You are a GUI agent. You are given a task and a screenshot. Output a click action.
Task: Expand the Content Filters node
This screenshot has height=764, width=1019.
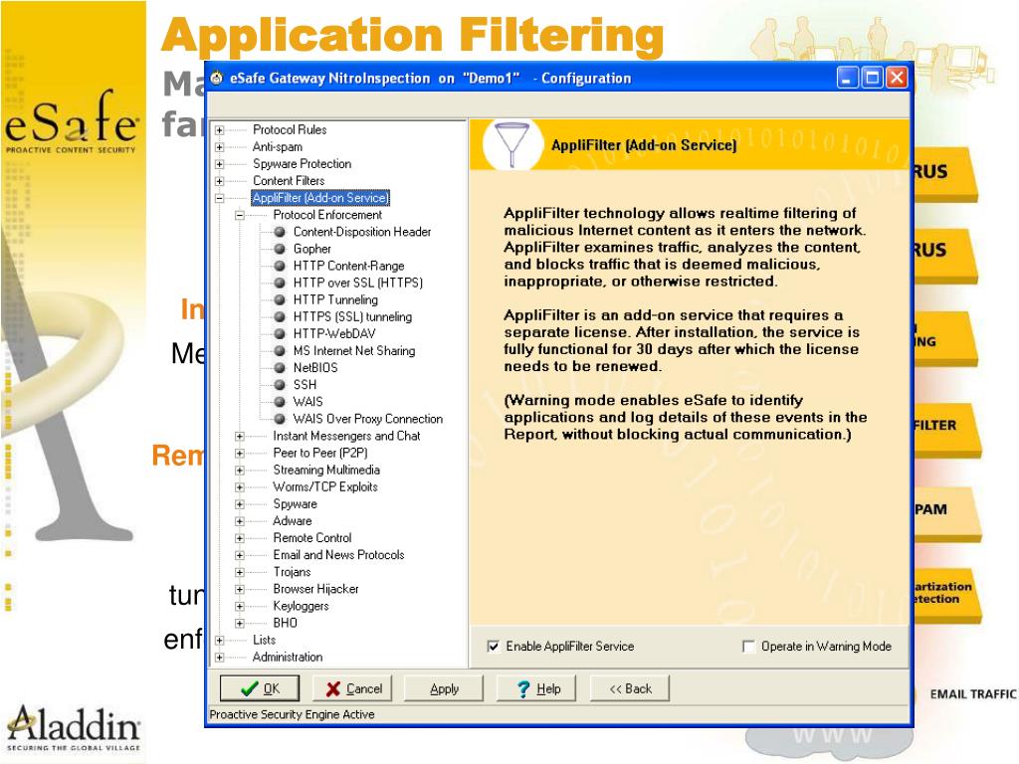pos(220,181)
